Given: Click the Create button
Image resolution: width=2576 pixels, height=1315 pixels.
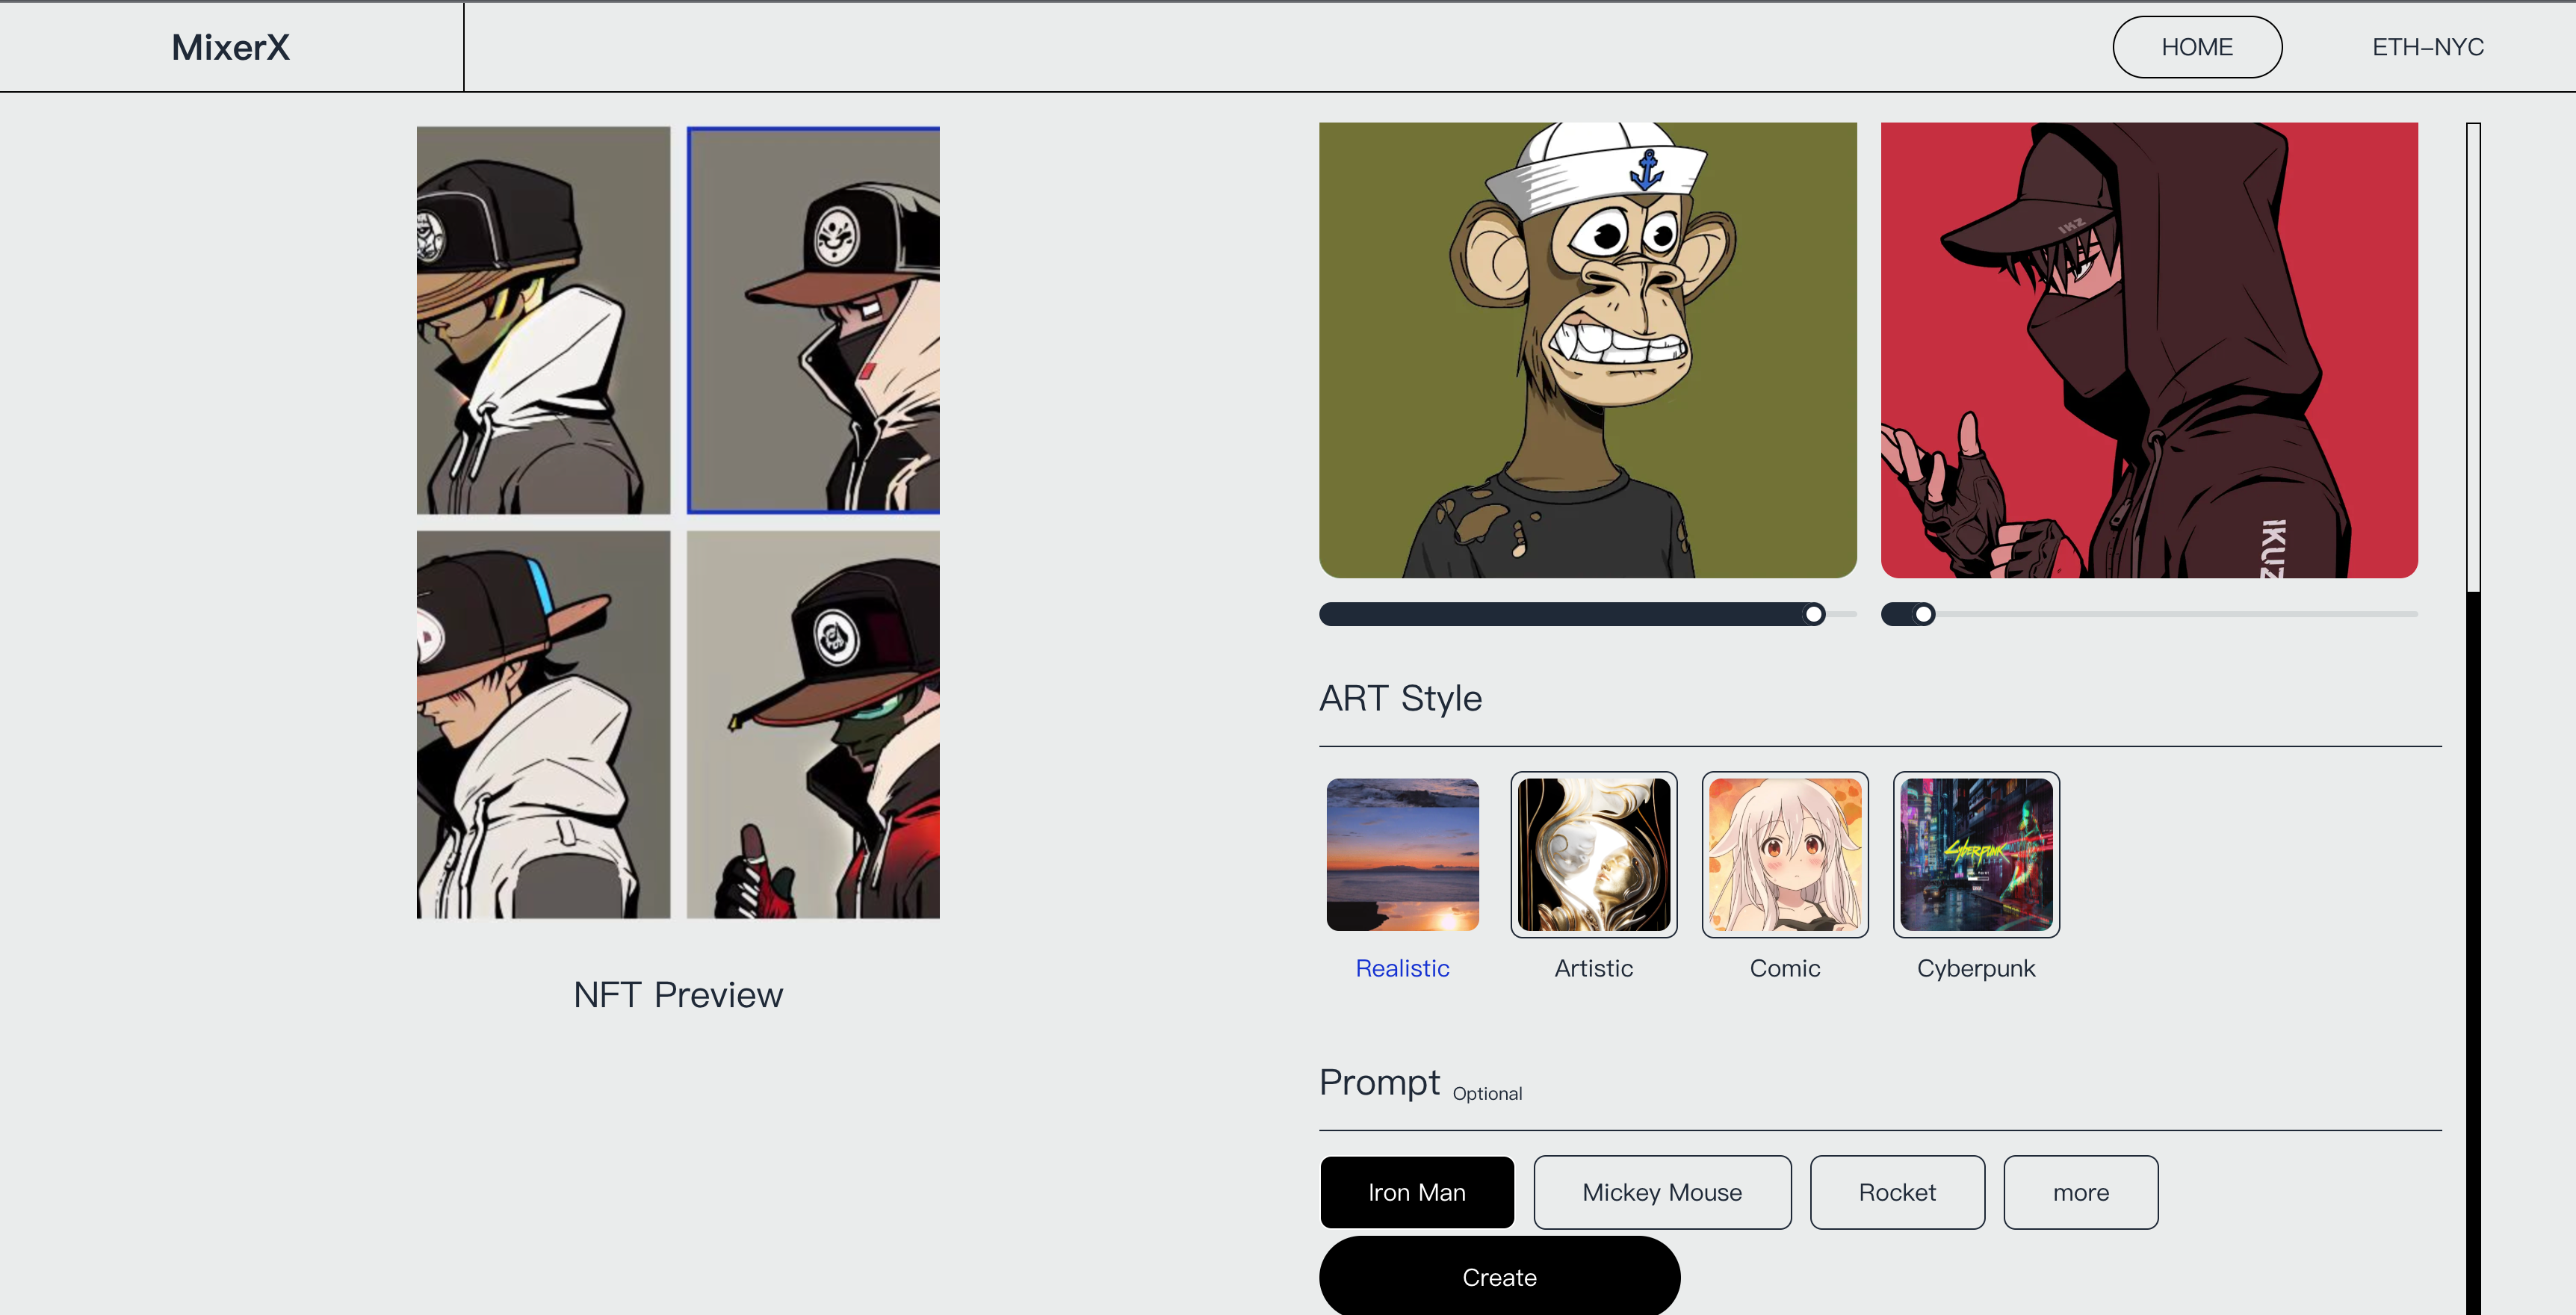Looking at the screenshot, I should click(x=1499, y=1275).
